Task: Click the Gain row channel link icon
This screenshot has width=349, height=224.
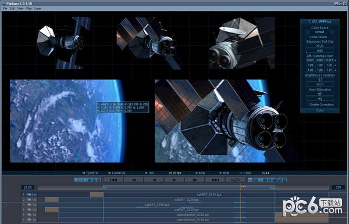Action: pos(336,70)
